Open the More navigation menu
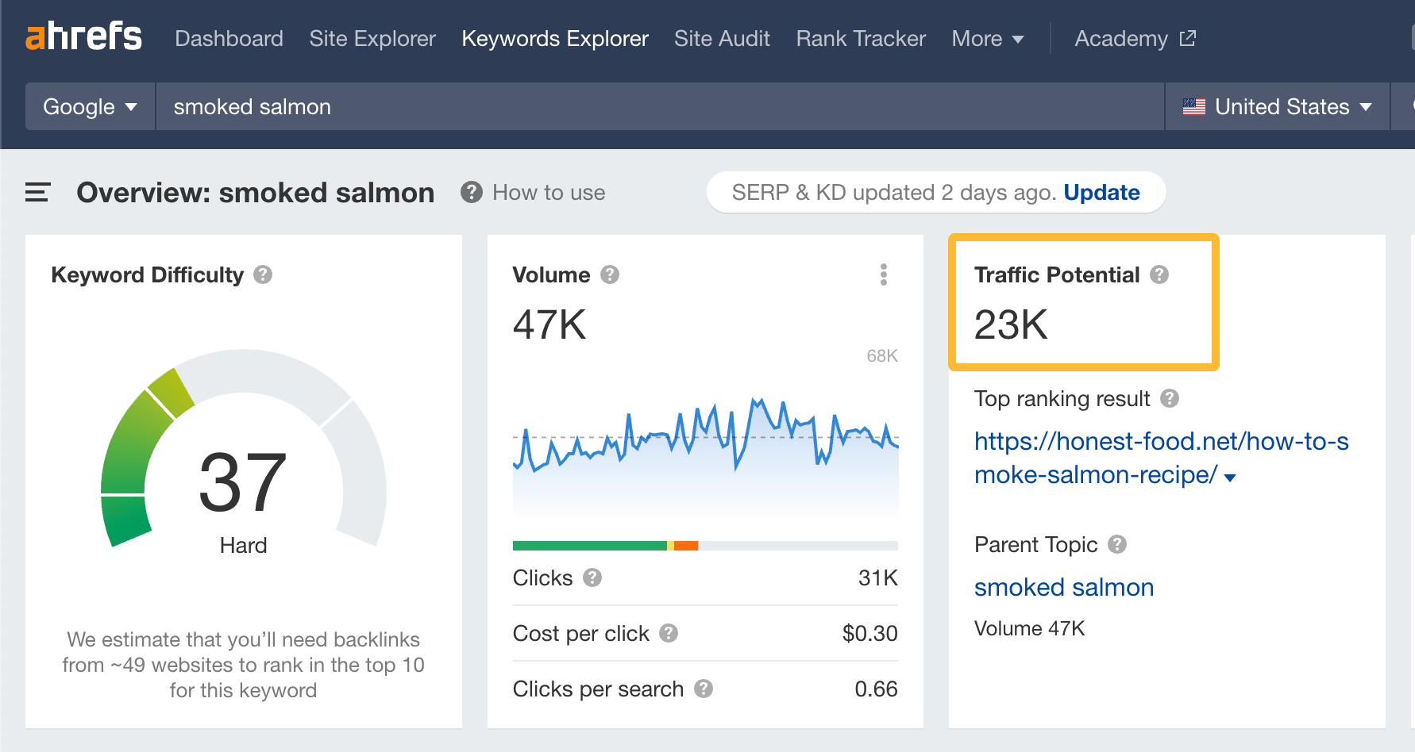 pos(987,38)
